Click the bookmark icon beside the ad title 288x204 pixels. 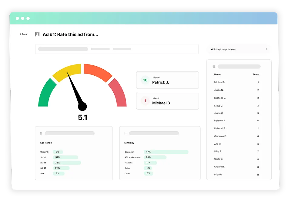(37, 34)
